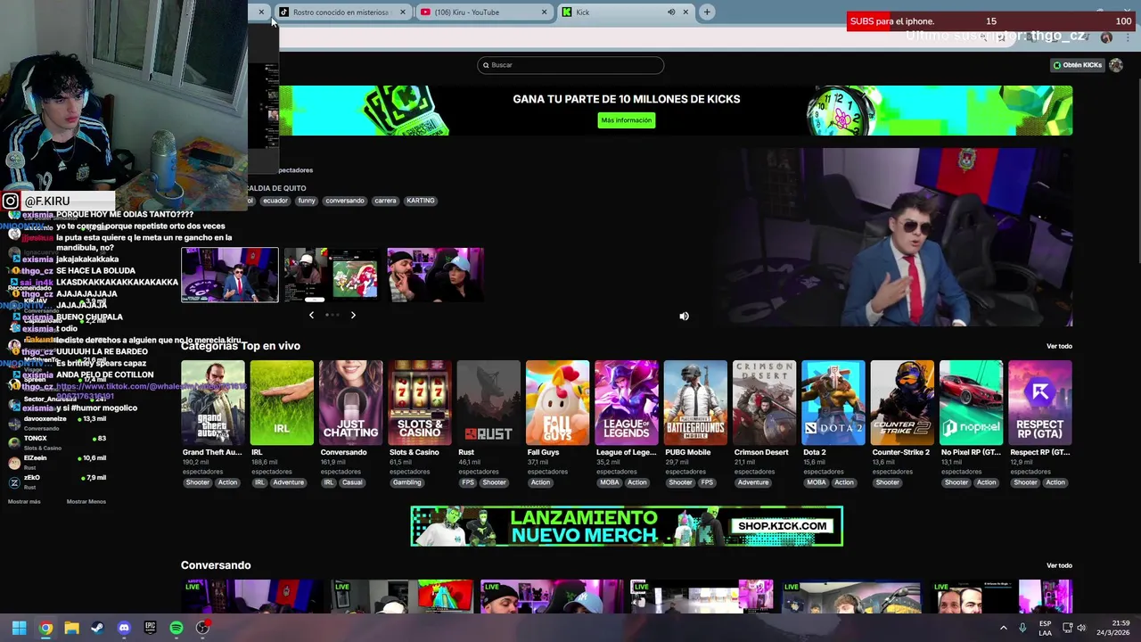Screen dimensions: 1141x642
Task: Click the conversando stream tag
Action: pyautogui.click(x=345, y=201)
